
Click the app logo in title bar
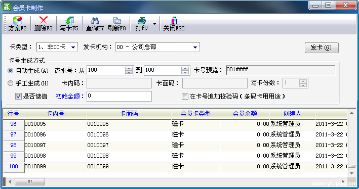coord(7,7)
